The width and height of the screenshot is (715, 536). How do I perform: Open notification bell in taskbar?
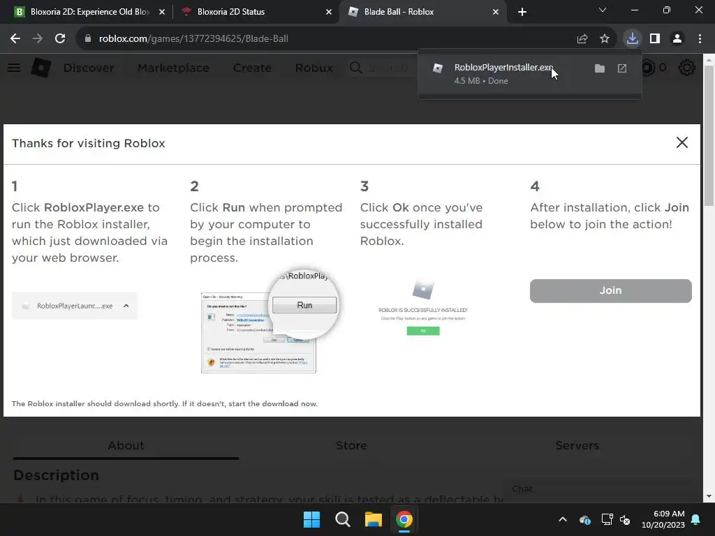tap(696, 519)
